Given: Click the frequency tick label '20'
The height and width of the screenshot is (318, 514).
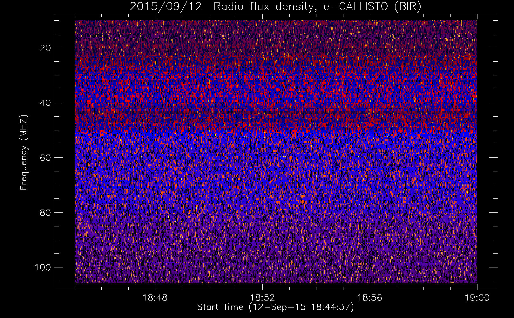Looking at the screenshot, I should [46, 48].
